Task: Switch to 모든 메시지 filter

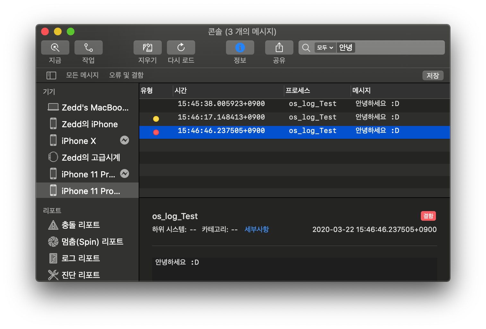Action: [82, 75]
